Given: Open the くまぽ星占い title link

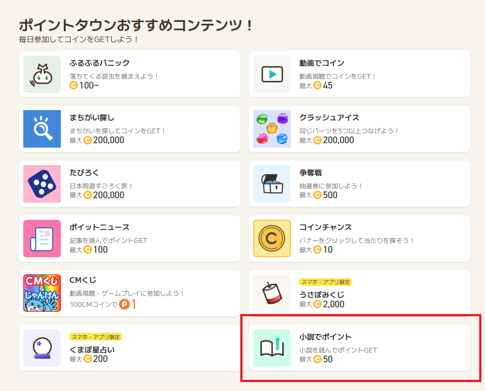Looking at the screenshot, I should pos(92,350).
